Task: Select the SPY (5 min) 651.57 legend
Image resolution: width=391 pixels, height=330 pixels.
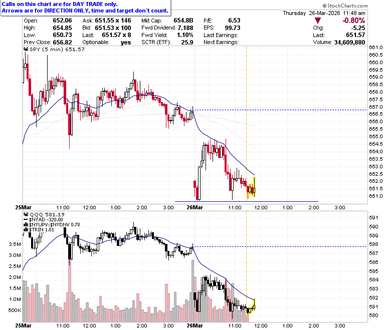Action: click(x=57, y=49)
